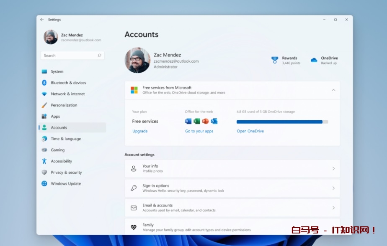Expand Email & accounts row arrow
Viewport: 387px width, 246px height.
click(333, 208)
